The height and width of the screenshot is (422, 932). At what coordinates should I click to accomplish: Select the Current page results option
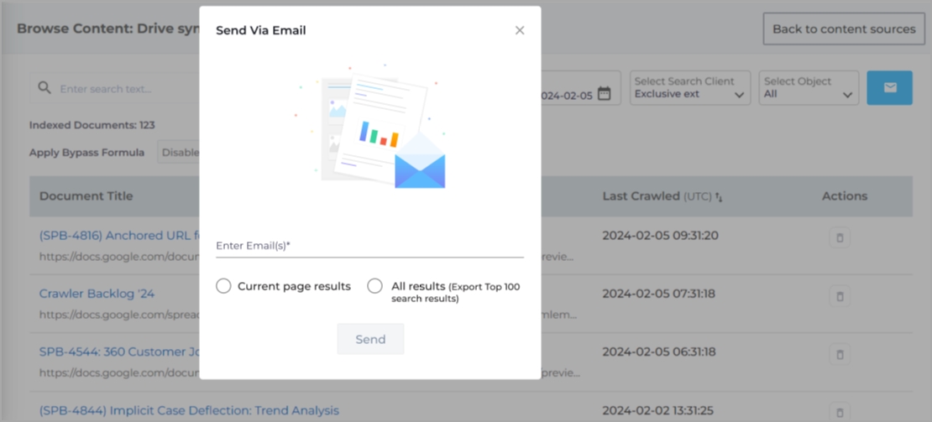pos(223,286)
